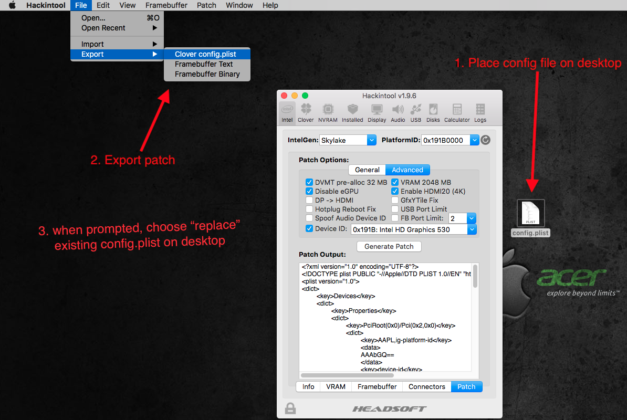The height and width of the screenshot is (420, 627).
Task: Open the Disks toolbar section
Action: click(433, 113)
